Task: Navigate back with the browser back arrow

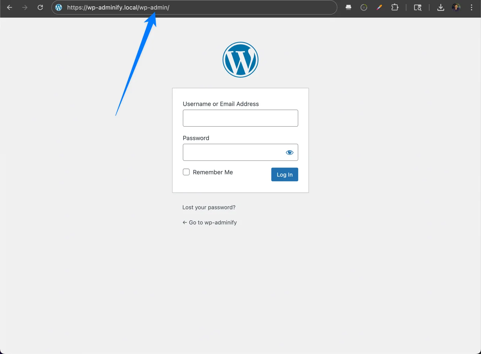Action: click(x=9, y=7)
